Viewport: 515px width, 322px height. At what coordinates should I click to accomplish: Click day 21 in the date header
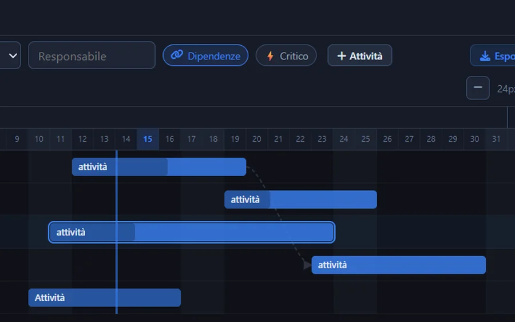278,139
